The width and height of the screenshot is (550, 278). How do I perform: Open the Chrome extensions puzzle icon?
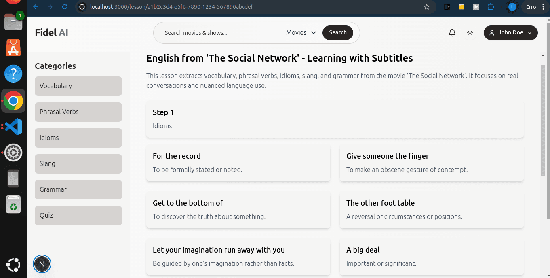click(491, 7)
